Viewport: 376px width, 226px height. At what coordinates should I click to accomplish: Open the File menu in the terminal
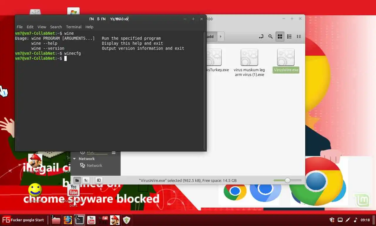coord(20,27)
